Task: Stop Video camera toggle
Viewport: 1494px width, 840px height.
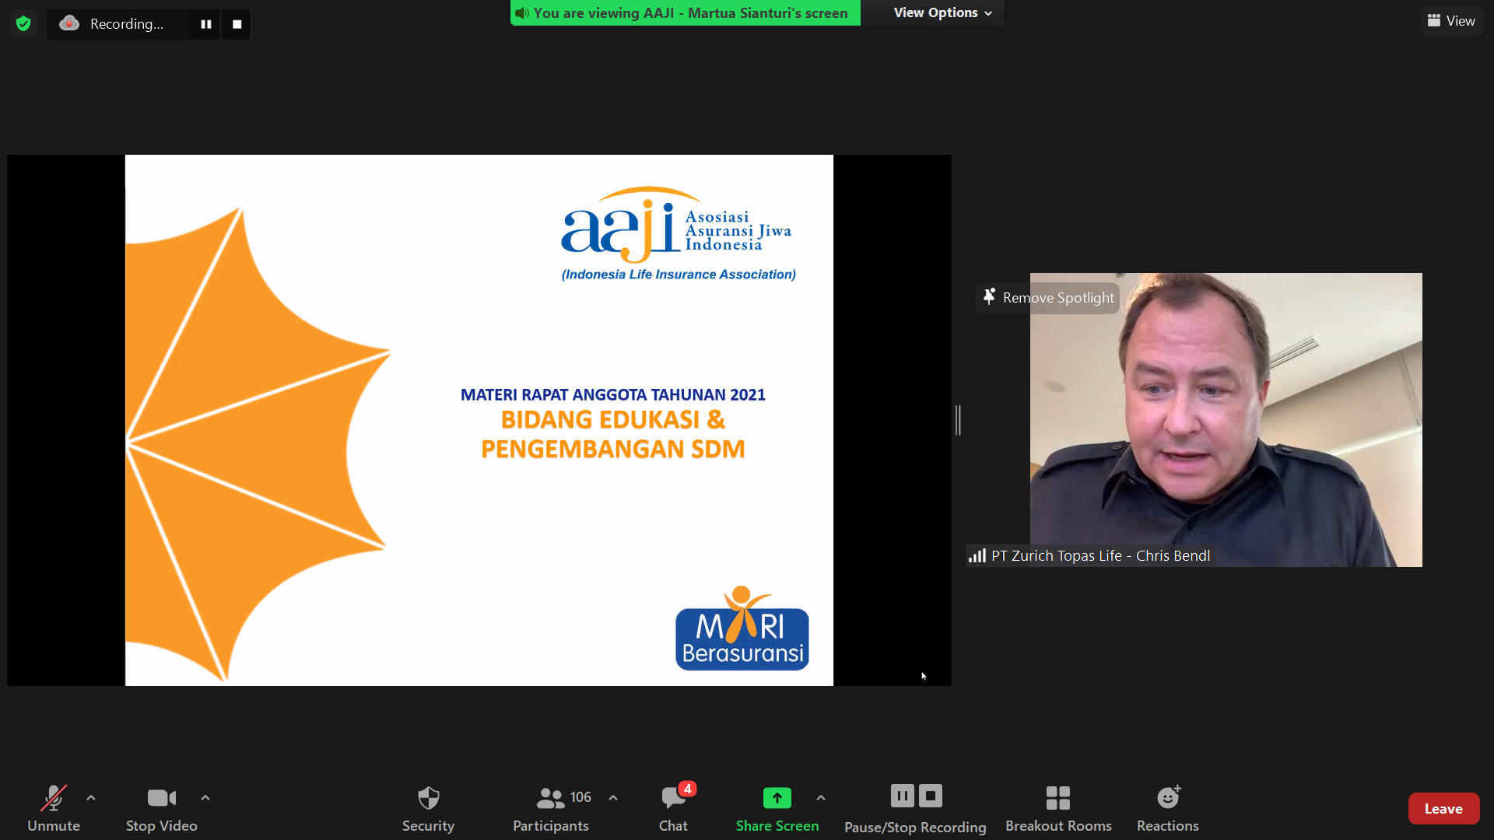Action: [x=162, y=809]
